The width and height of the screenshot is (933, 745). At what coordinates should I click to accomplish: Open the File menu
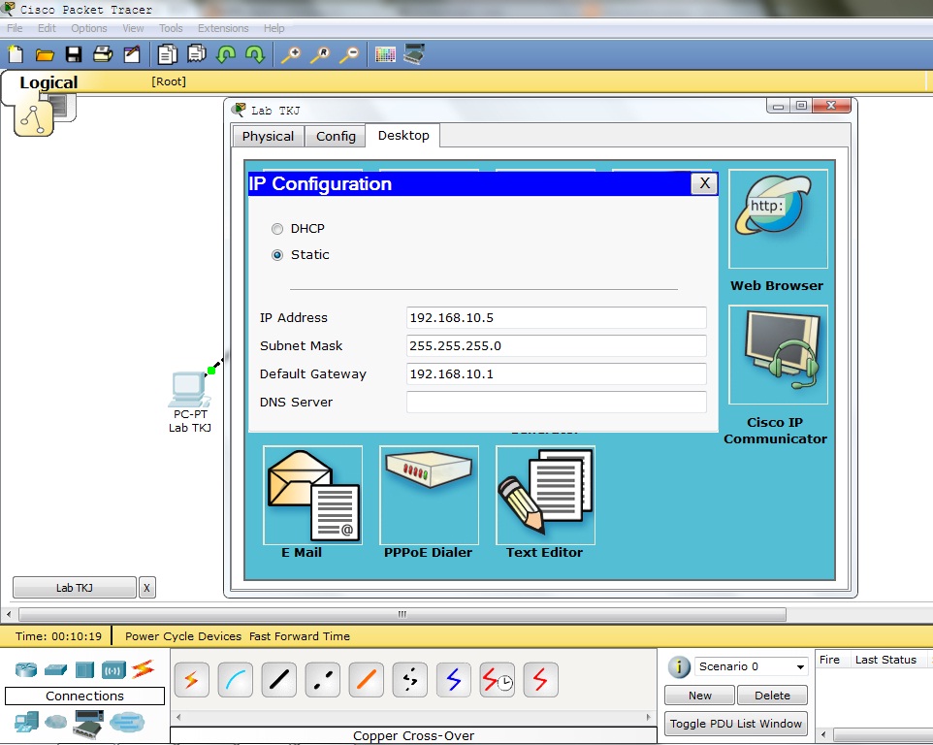[x=15, y=28]
